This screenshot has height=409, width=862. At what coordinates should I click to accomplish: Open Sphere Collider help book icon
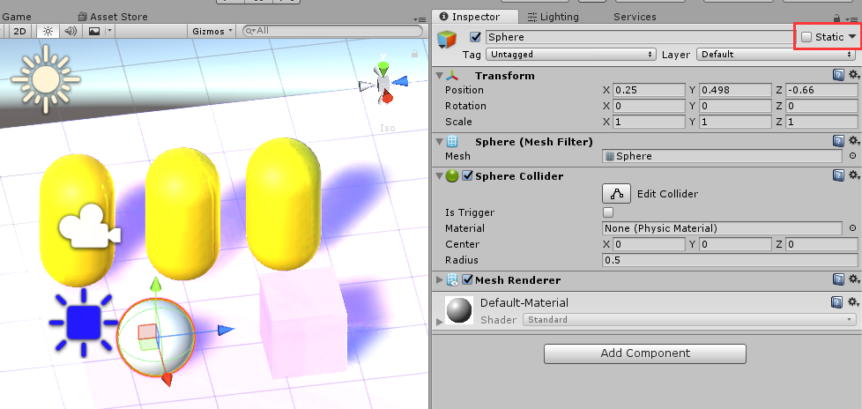838,175
